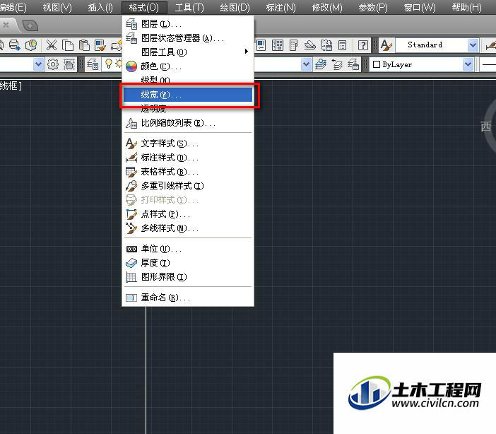Select 点样式(P) entry
The height and width of the screenshot is (434, 496).
(x=188, y=214)
